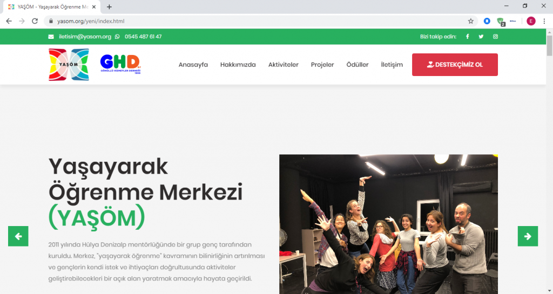This screenshot has height=294, width=553.
Task: Click the DESTEKÇİMİZ OL button
Action: tap(455, 65)
